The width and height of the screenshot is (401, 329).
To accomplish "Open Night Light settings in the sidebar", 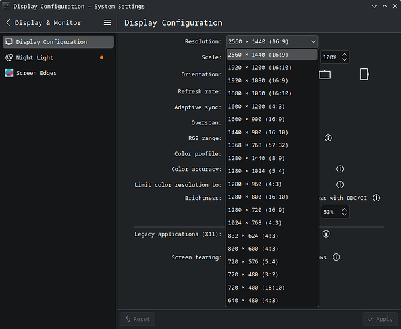I will click(36, 58).
